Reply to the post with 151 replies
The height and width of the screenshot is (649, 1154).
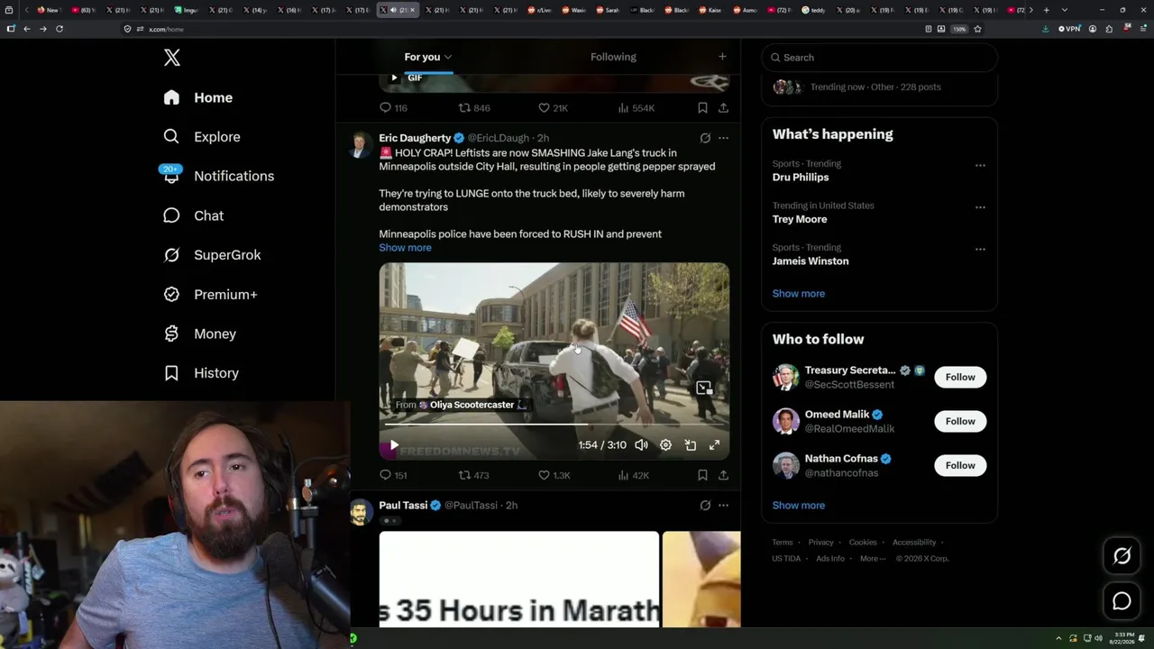point(393,475)
